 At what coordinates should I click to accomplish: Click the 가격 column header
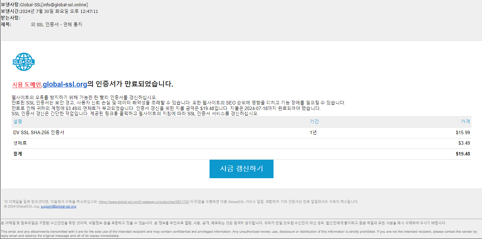coord(465,122)
